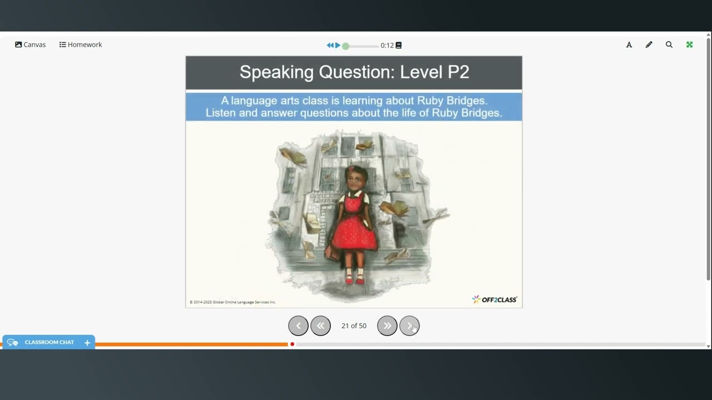Click the '21 of 50' slide counter

pyautogui.click(x=354, y=326)
